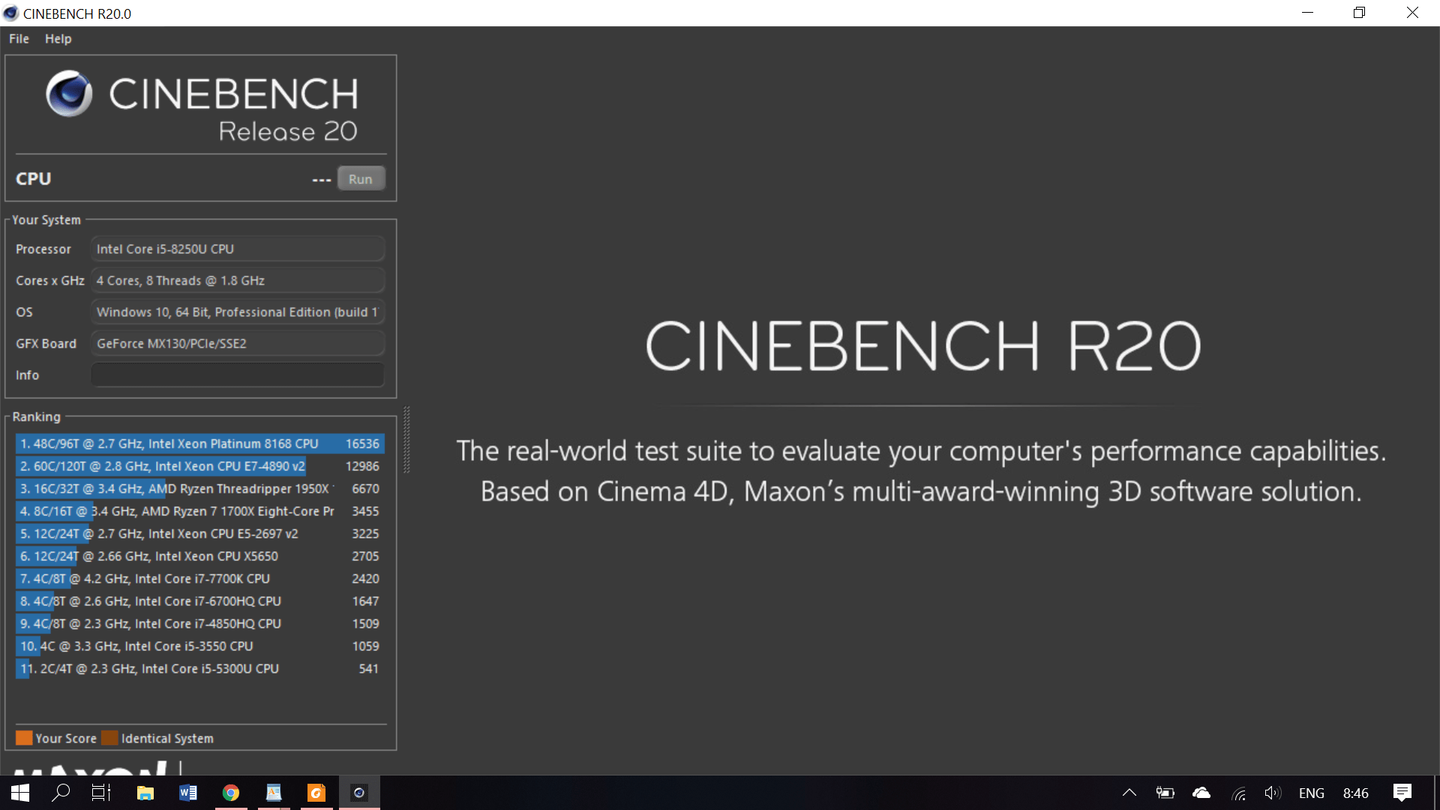Select ranking row Core i7-4850HQ
The image size is (1440, 810).
tap(200, 624)
